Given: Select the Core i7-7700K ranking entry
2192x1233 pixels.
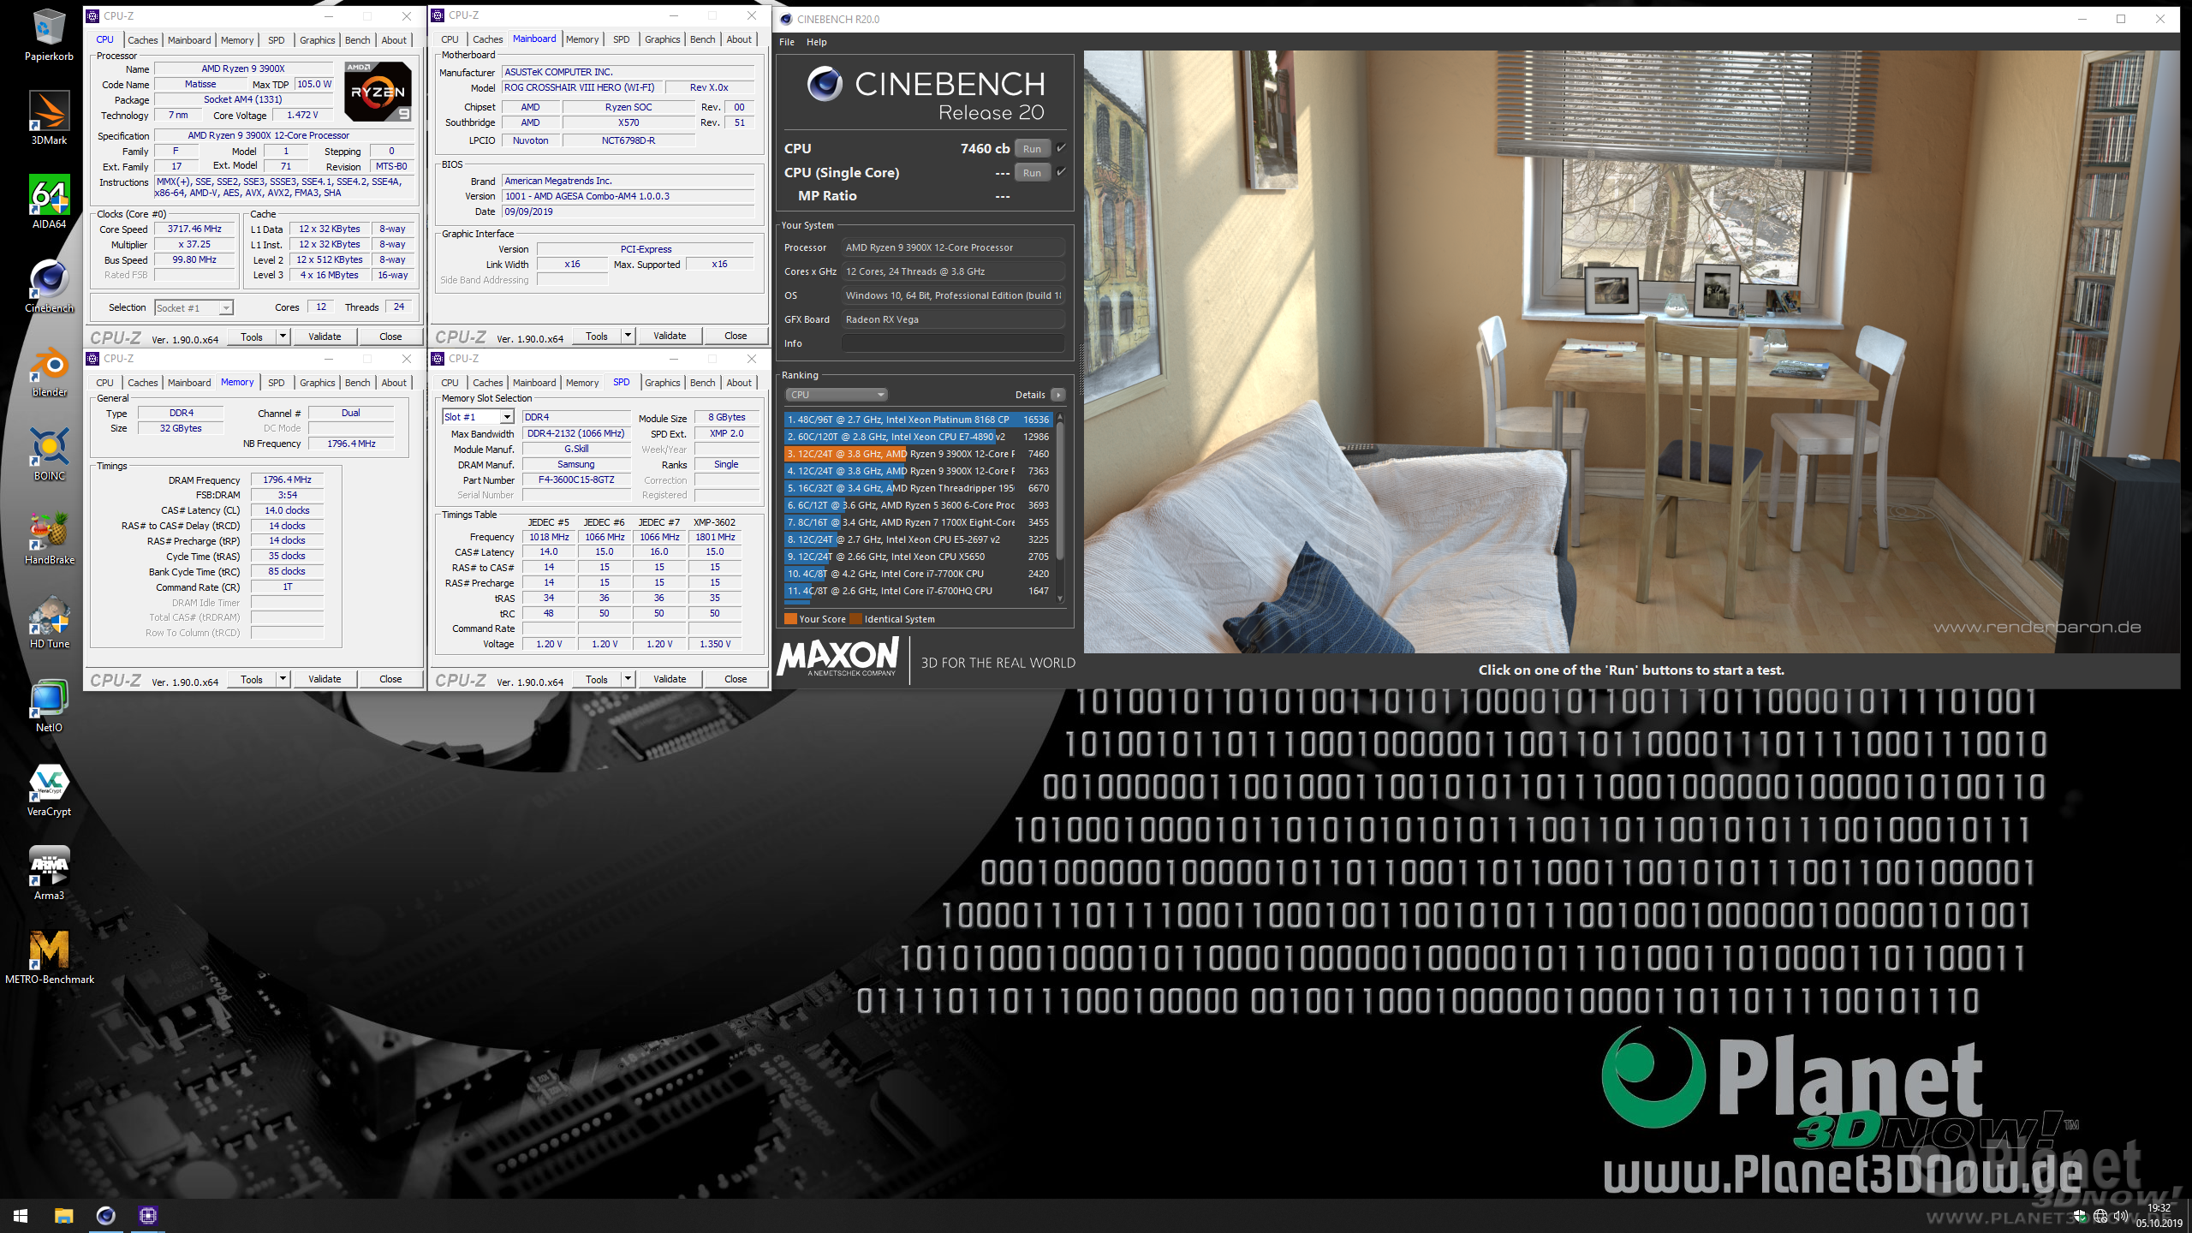Looking at the screenshot, I should pos(918,574).
